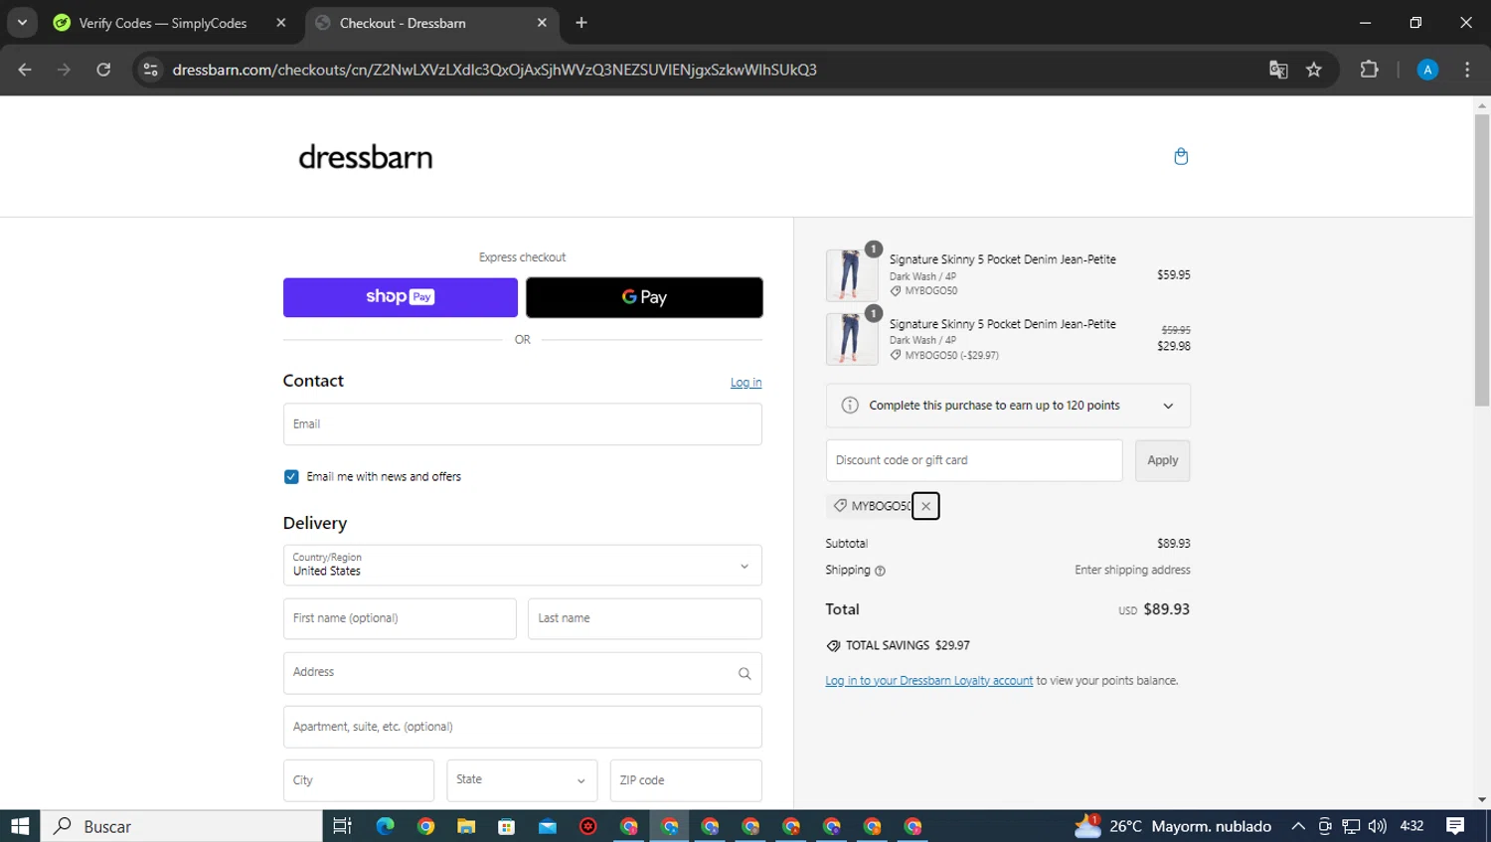The height and width of the screenshot is (842, 1491).
Task: Open the Windows Start menu
Action: (x=20, y=826)
